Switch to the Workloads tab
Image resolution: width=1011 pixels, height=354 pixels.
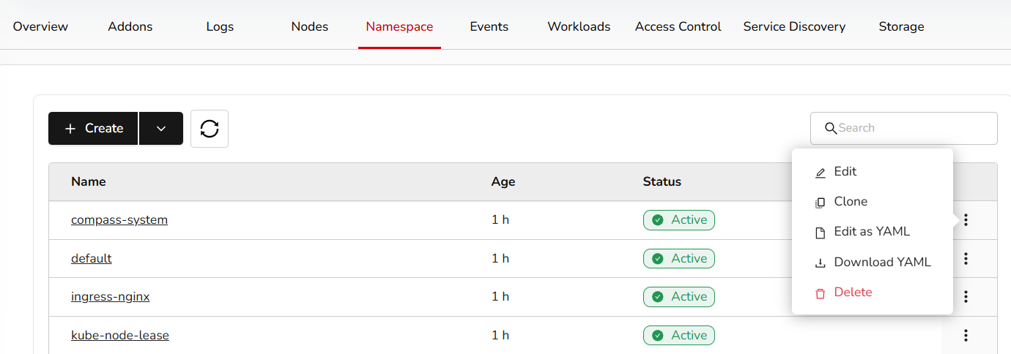coord(579,26)
